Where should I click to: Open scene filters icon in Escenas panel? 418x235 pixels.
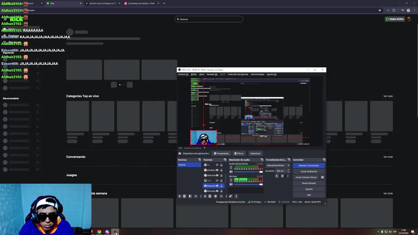point(190,196)
